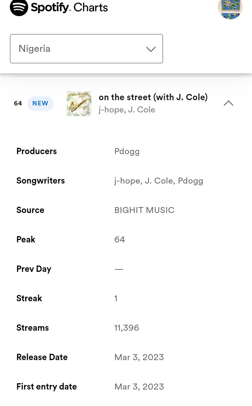Click the NEW badge on track 64

pos(40,103)
